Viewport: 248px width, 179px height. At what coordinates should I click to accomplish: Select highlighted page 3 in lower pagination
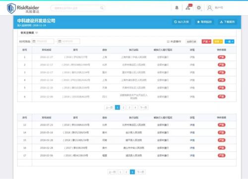pos(132,172)
